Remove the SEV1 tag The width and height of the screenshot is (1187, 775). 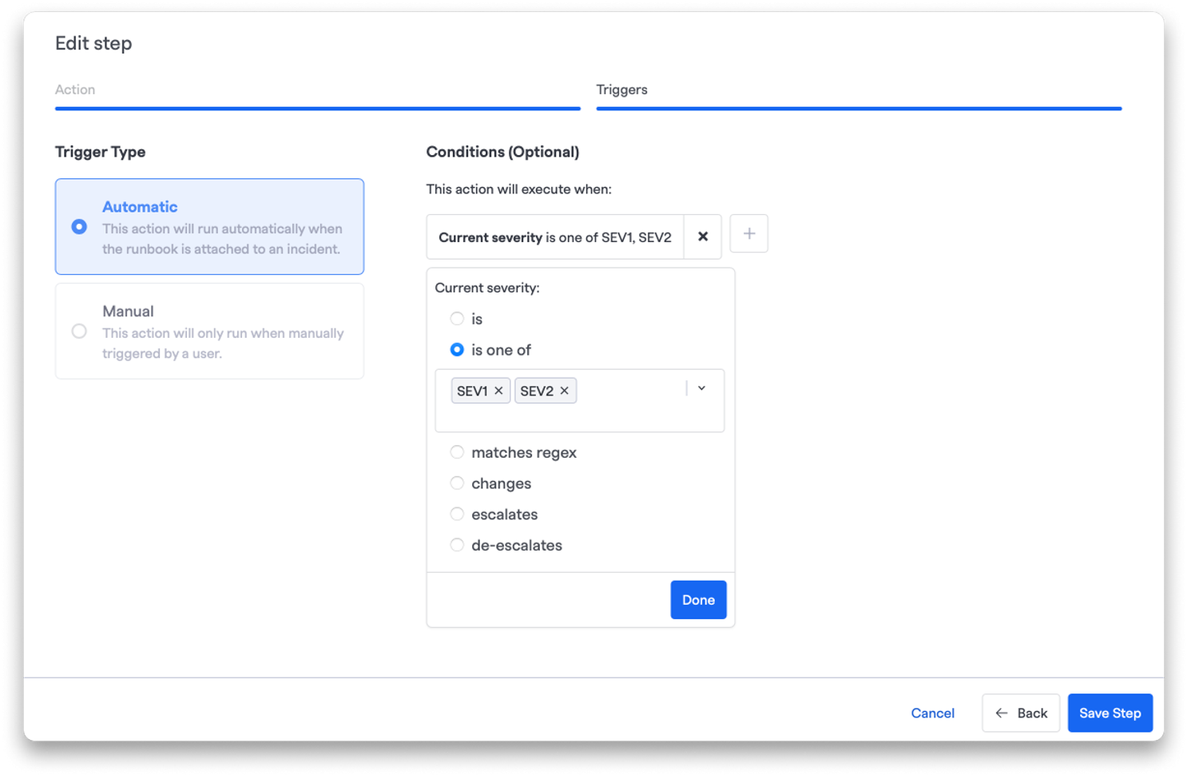click(x=498, y=391)
